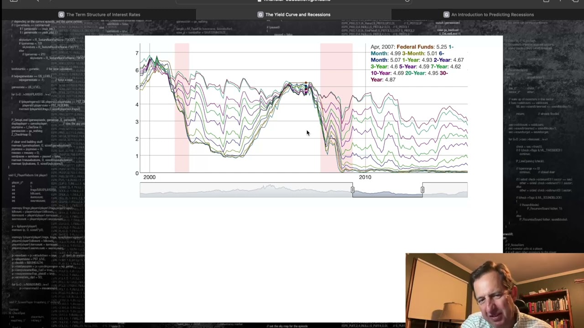This screenshot has width=584, height=328.
Task: Grab the right handle of the date range slider
Action: (422, 190)
